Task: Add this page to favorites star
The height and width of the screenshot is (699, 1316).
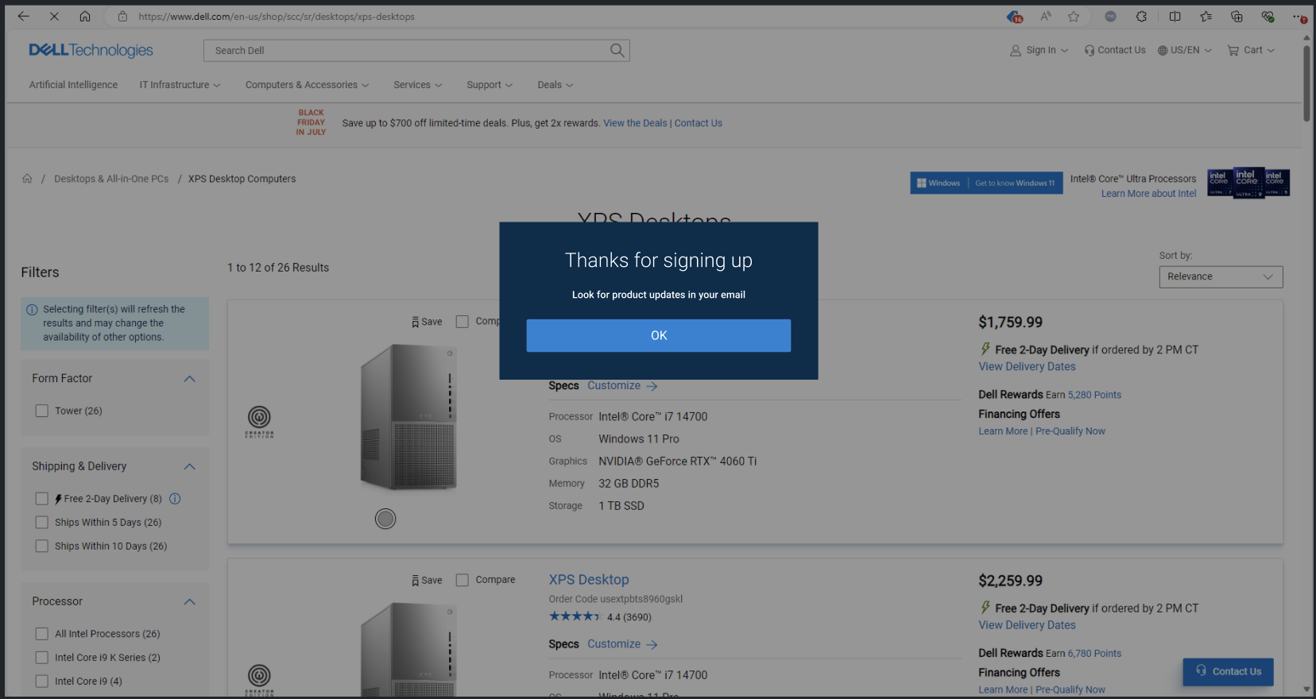Action: [x=1074, y=16]
